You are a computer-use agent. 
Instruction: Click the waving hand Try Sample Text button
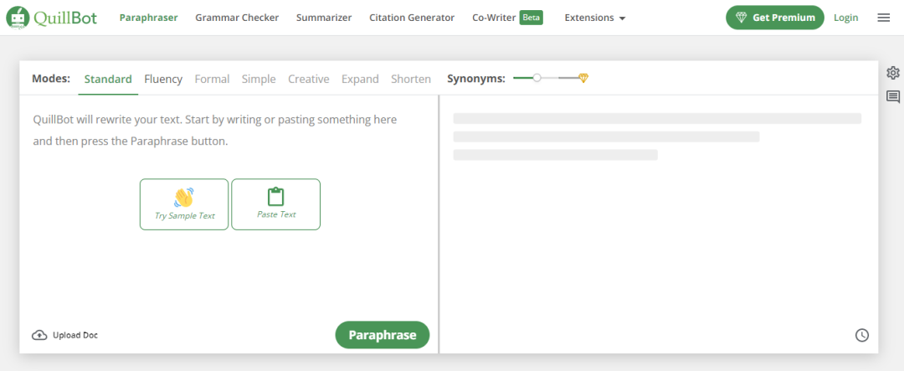[x=184, y=204]
